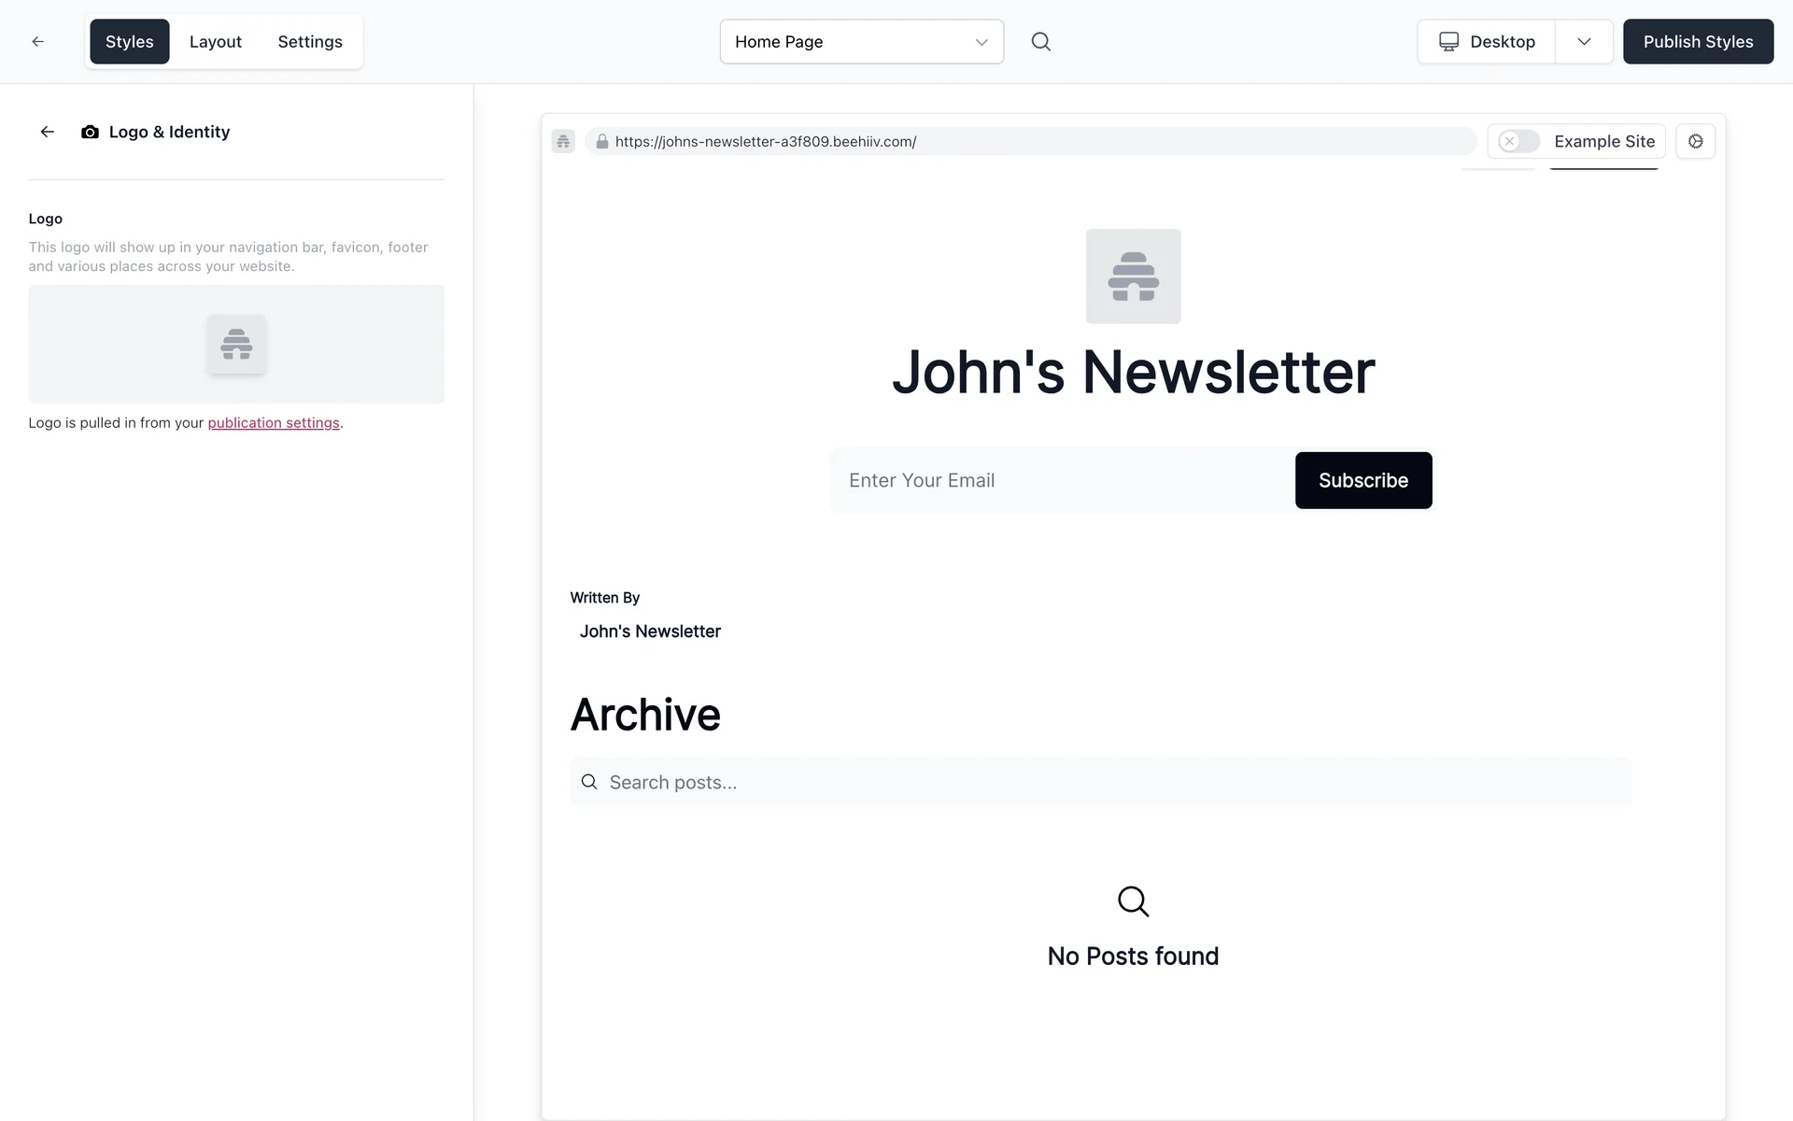The width and height of the screenshot is (1793, 1121).
Task: Click the Publish Styles button
Action: pos(1698,41)
